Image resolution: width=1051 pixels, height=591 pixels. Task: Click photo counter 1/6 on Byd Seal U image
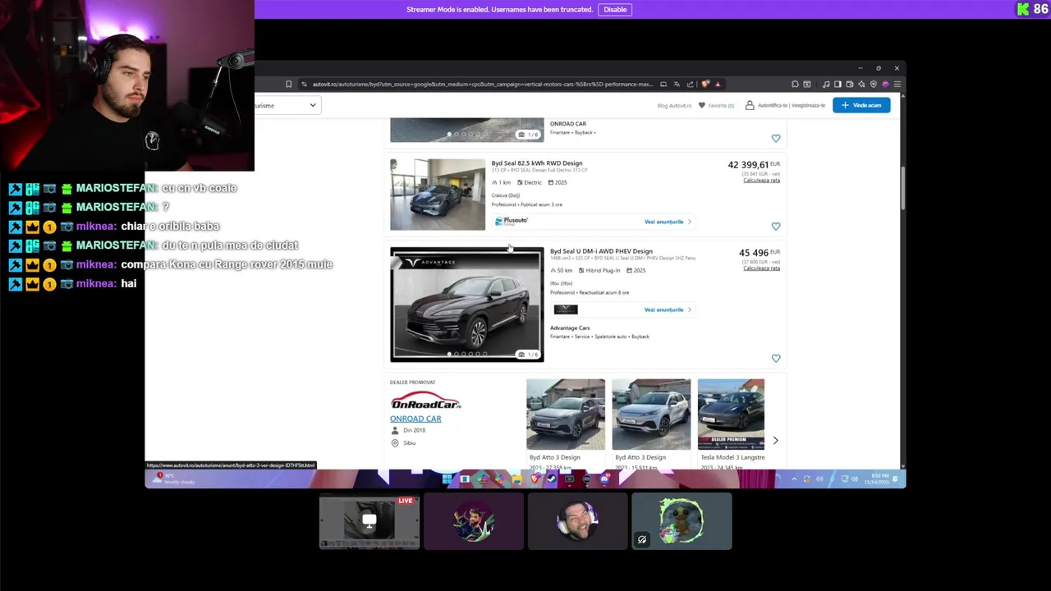click(529, 354)
